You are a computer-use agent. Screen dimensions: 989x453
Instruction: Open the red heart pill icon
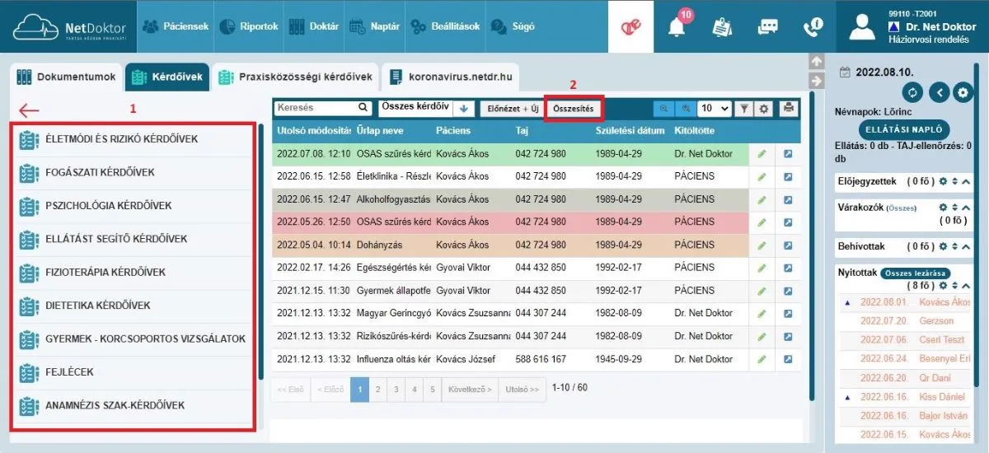click(630, 26)
